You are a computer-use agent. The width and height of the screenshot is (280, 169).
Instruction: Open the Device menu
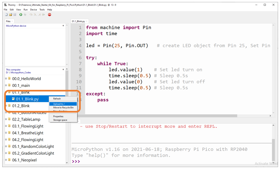[x=34, y=10]
